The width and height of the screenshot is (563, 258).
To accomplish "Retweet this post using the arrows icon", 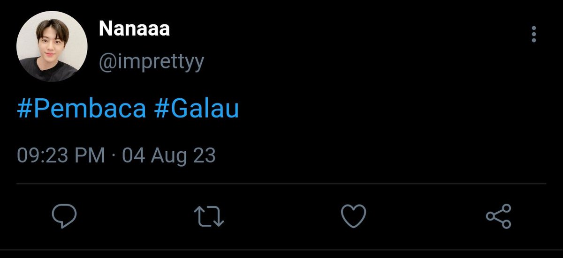I will pos(209,216).
